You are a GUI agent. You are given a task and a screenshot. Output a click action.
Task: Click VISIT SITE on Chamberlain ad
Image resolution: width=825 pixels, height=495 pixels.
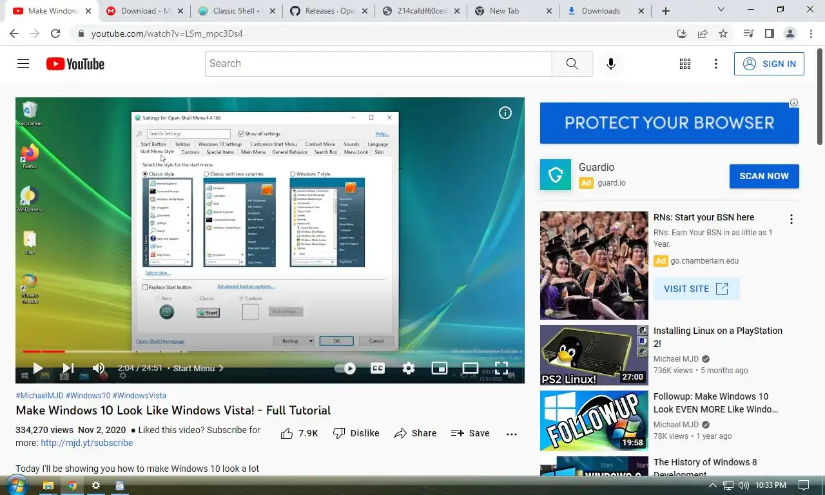(x=696, y=289)
